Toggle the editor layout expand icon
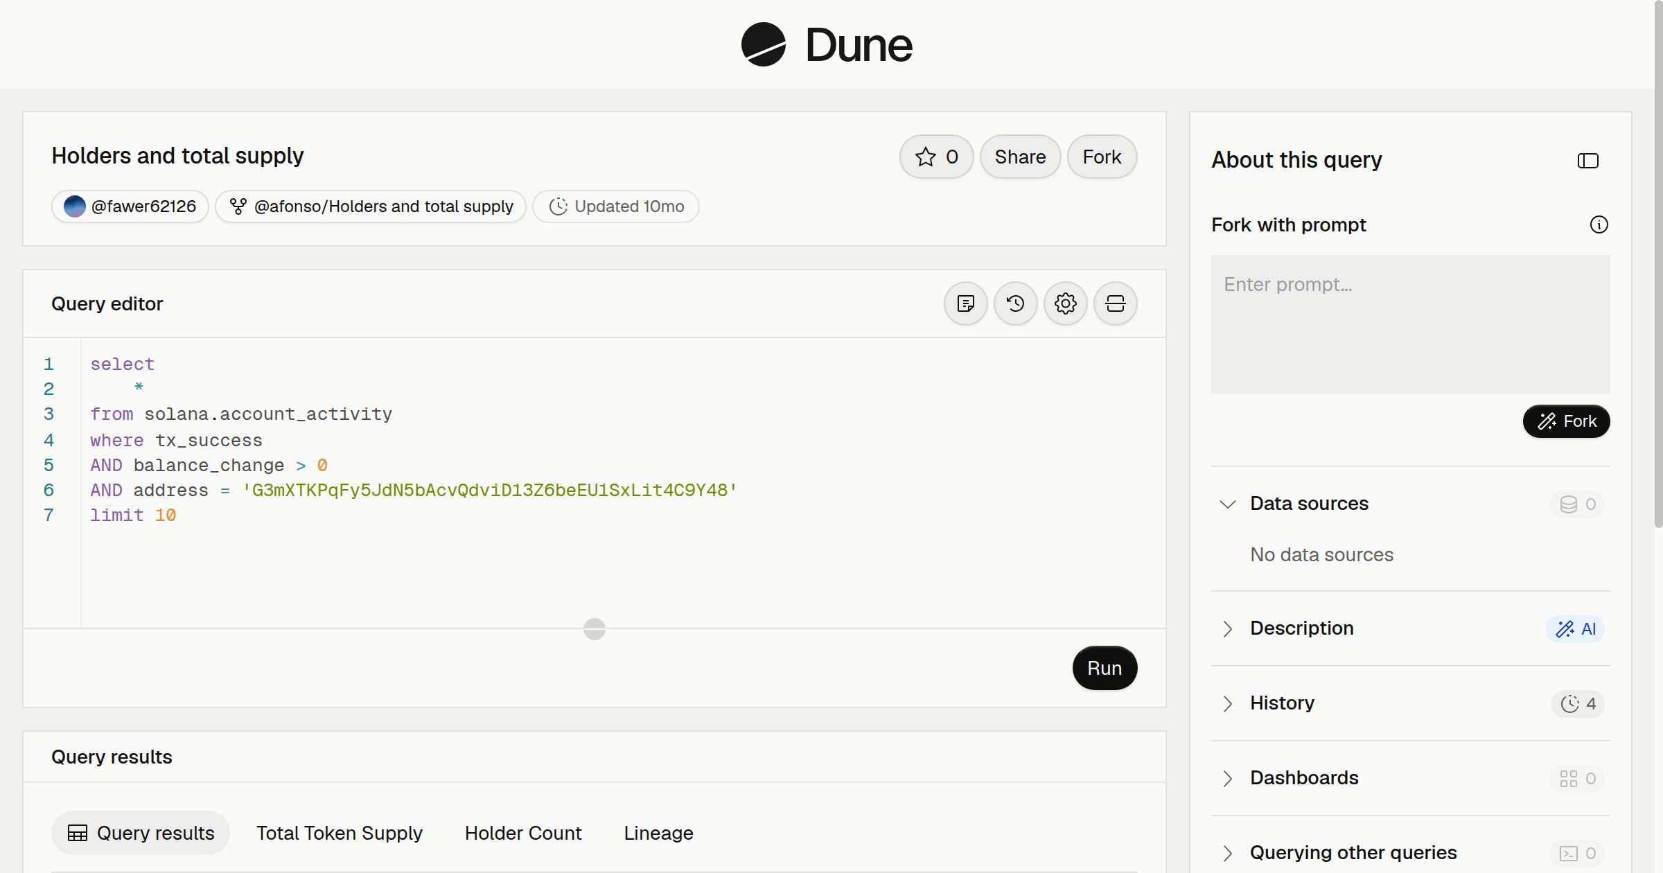The width and height of the screenshot is (1663, 873). (1116, 303)
